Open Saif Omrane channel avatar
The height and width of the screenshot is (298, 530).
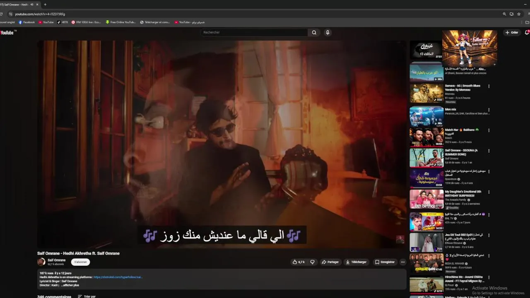pos(41,262)
